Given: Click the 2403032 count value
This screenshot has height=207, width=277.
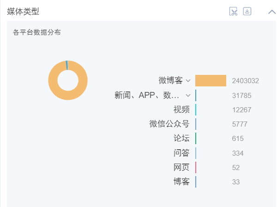Looking at the screenshot, I should [x=246, y=81].
